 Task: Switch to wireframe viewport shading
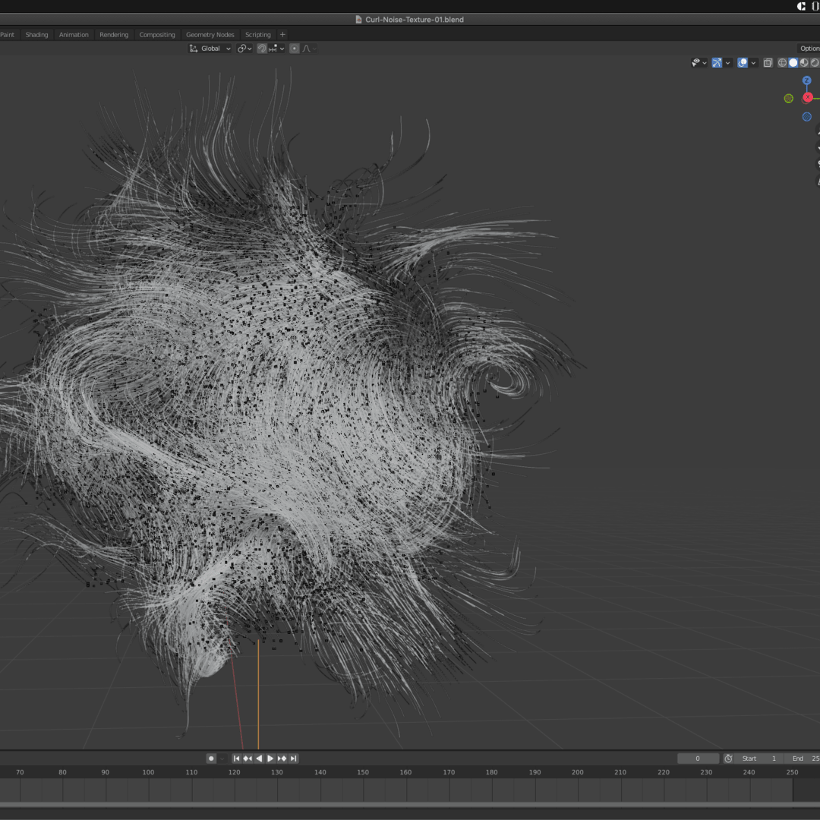click(782, 63)
